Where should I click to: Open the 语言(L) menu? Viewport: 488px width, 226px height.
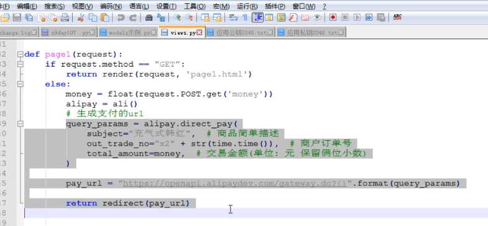coord(139,7)
